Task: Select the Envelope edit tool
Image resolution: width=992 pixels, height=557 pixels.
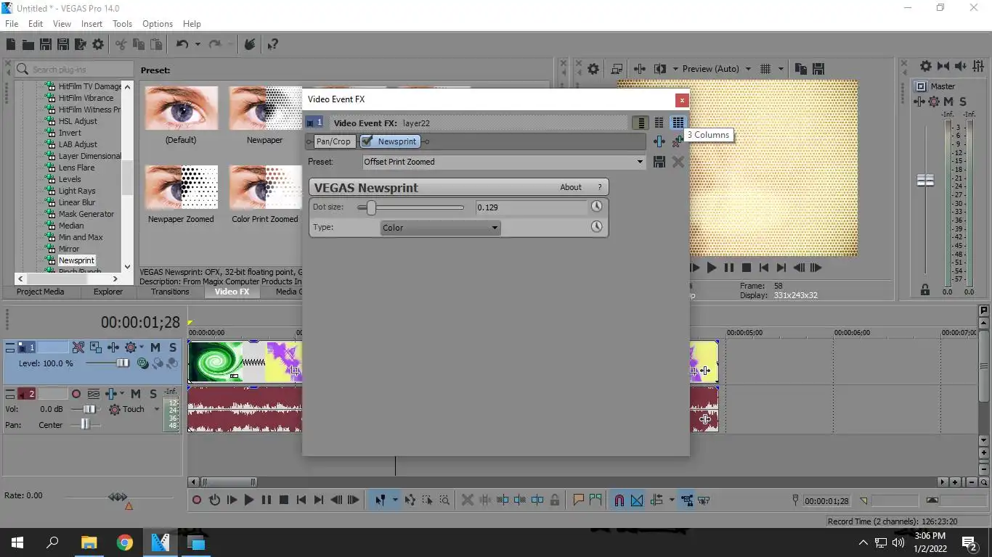Action: tap(410, 500)
